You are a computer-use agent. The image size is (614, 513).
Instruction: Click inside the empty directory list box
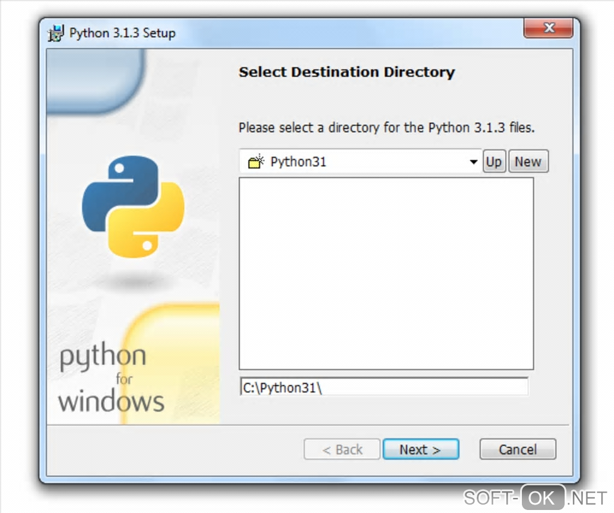[x=386, y=273]
